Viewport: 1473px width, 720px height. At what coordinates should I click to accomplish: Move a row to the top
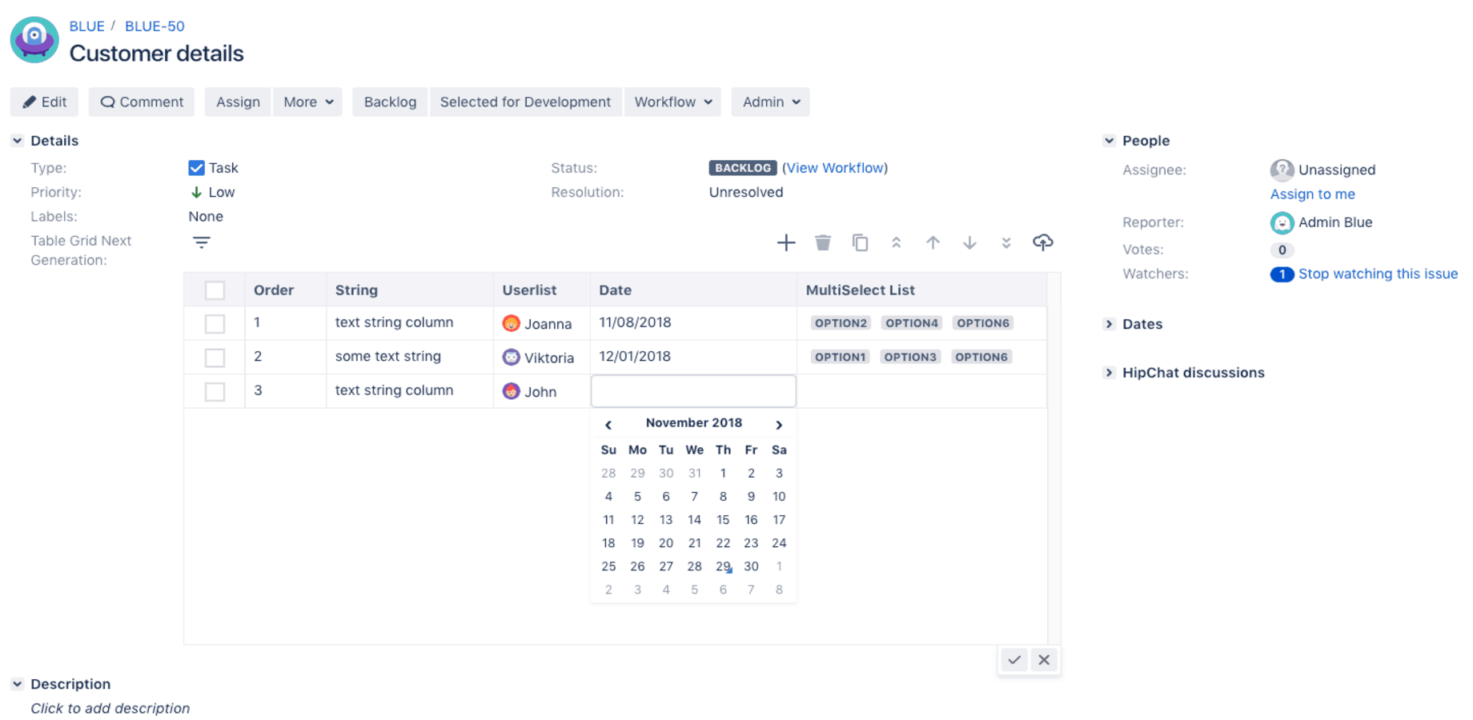coord(897,242)
